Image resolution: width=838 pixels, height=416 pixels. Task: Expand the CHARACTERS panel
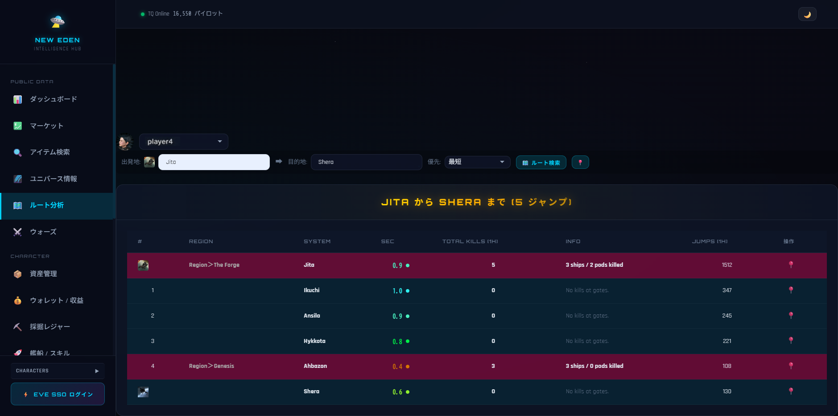pyautogui.click(x=57, y=370)
